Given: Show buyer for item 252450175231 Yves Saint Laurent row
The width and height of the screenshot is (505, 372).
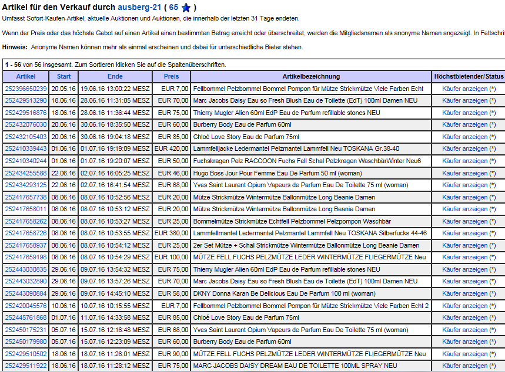Looking at the screenshot, I should (465, 330).
